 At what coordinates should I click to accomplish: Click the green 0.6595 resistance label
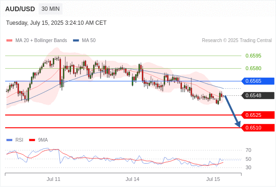pos(253,56)
